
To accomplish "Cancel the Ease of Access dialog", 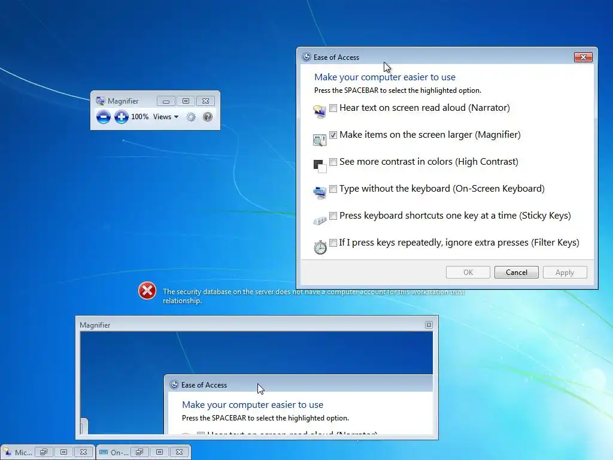I will coord(517,273).
